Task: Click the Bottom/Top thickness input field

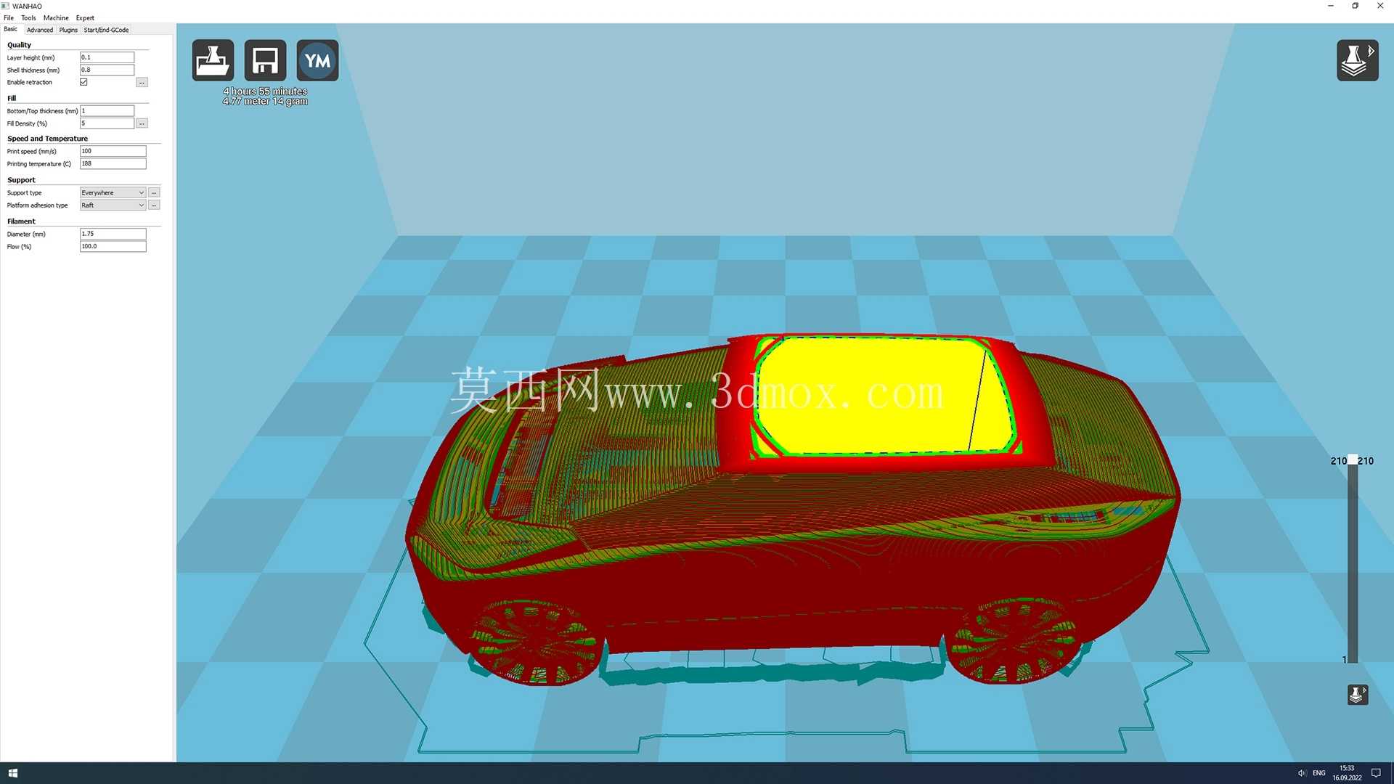Action: (x=107, y=110)
